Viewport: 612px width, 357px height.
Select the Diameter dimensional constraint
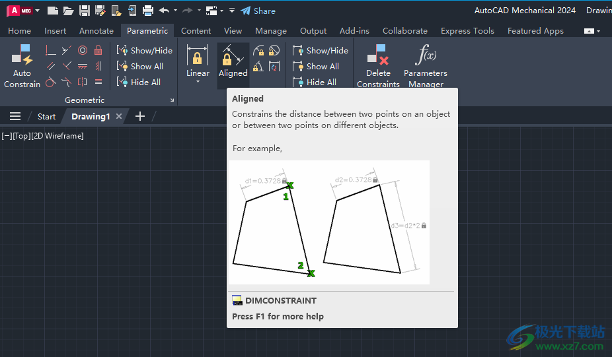click(x=274, y=50)
